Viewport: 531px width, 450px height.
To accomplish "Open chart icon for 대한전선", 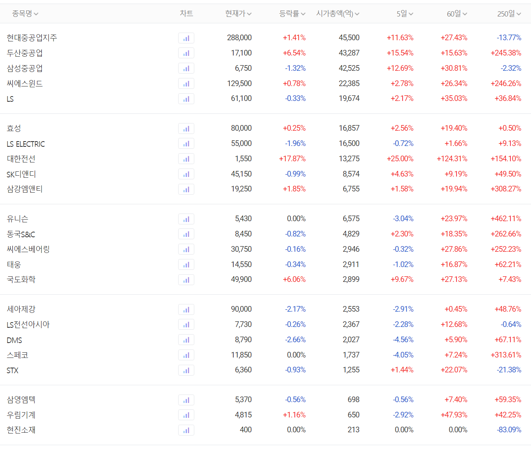I will (186, 159).
